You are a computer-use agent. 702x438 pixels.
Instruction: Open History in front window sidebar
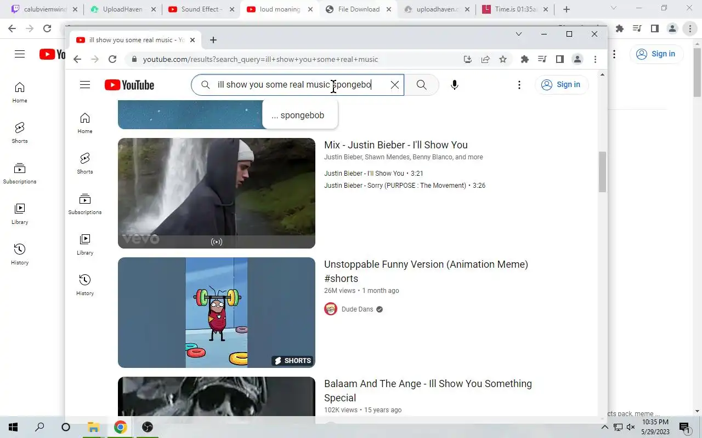pyautogui.click(x=85, y=285)
